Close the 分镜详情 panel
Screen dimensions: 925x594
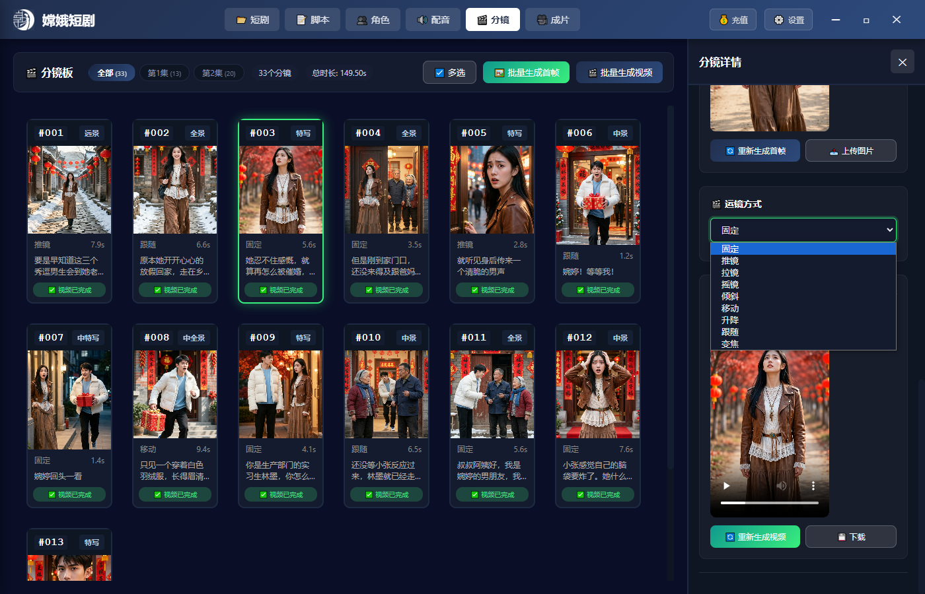click(x=903, y=62)
